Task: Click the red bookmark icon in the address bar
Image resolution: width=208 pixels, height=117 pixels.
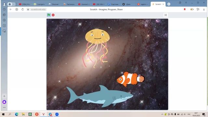Action: click(x=185, y=9)
